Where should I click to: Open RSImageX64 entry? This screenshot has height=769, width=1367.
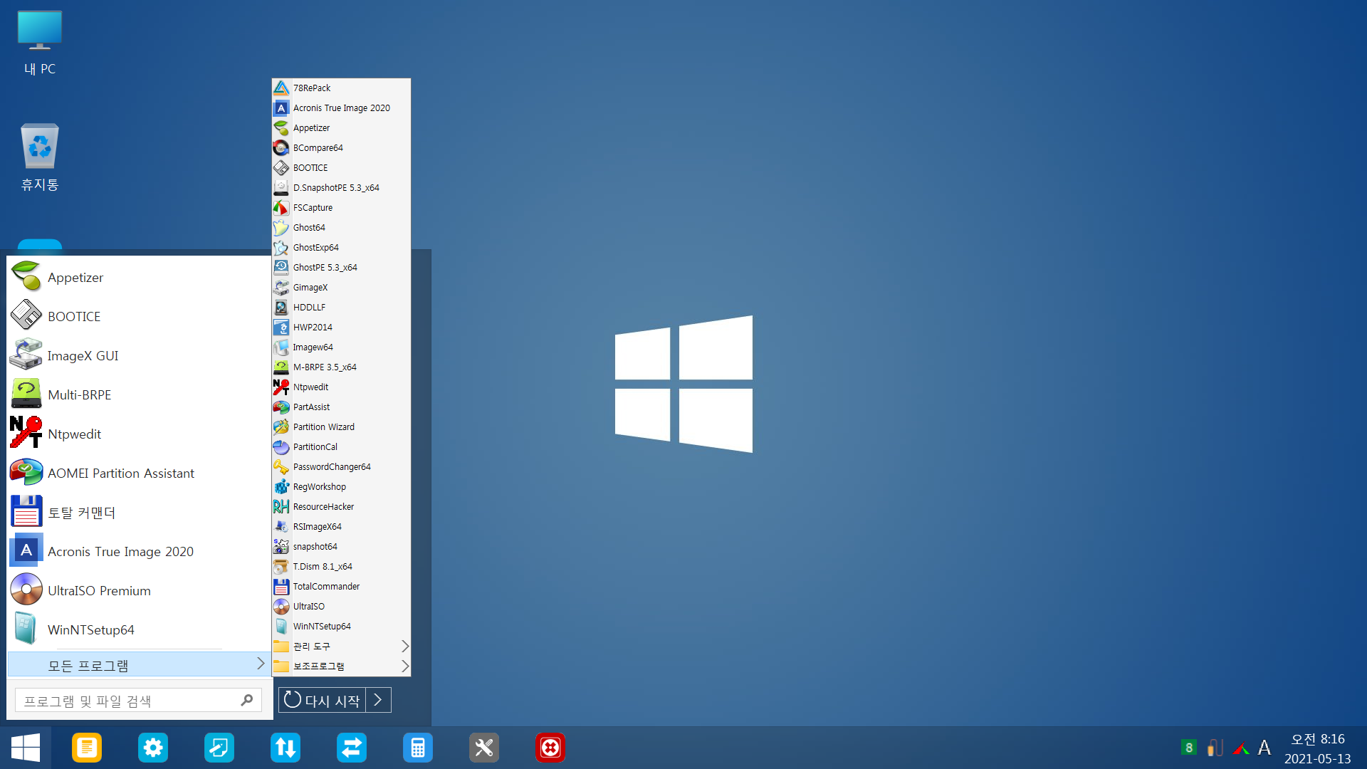(341, 526)
